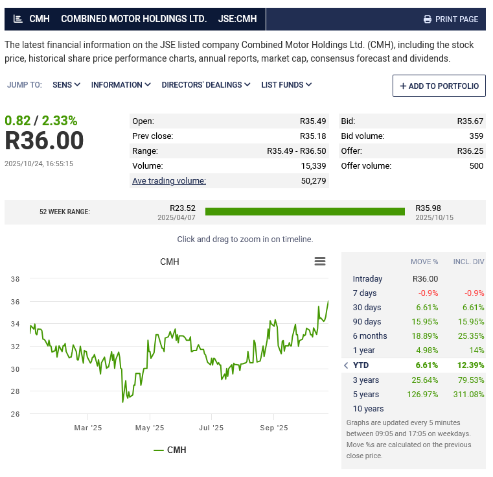Click the 52 week low R23.52
The width and height of the screenshot is (493, 477).
(183, 208)
